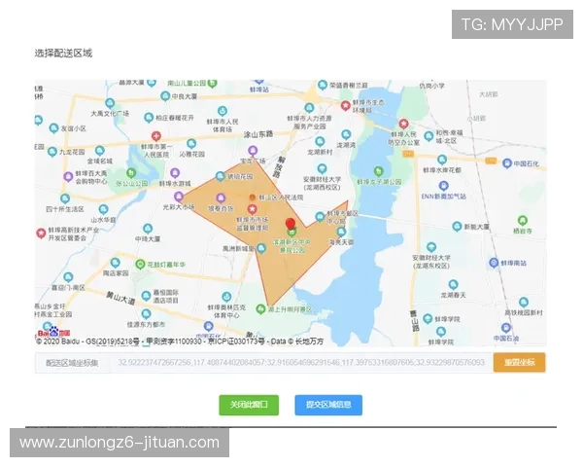Click the 蚌埠水岸花都 residence icon
This screenshot has width=583, height=467.
[442, 161]
